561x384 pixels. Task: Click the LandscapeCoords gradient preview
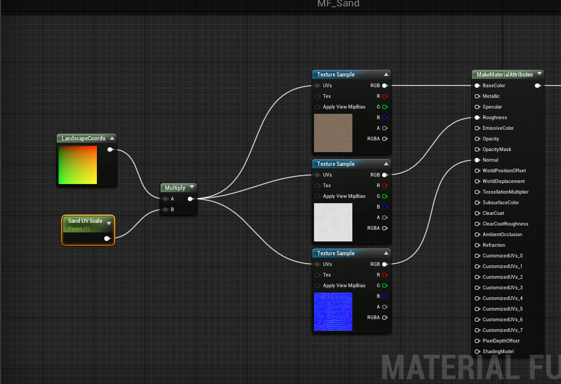point(78,164)
